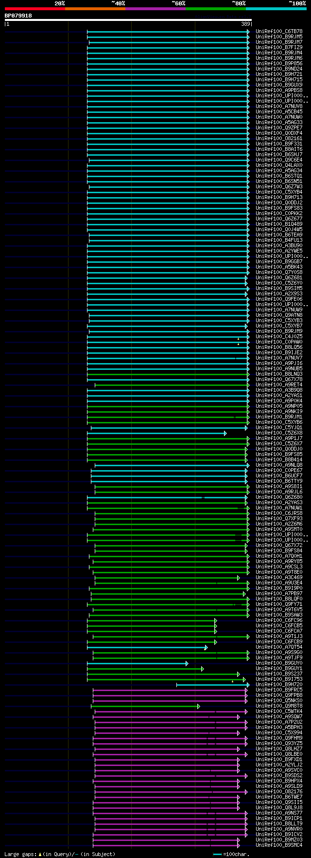
Task: Select label UniRef100_Q6Z7W3
Action: tap(279, 186)
